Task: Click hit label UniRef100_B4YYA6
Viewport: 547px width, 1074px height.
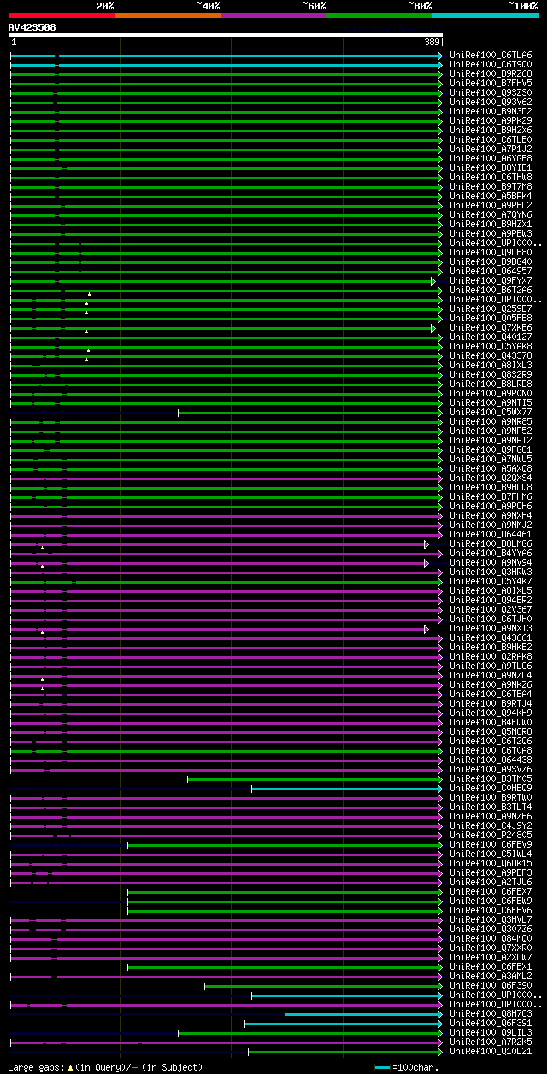Action: pos(491,553)
